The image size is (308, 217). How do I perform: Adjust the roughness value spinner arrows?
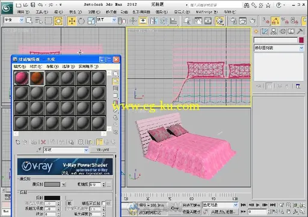point(103,185)
